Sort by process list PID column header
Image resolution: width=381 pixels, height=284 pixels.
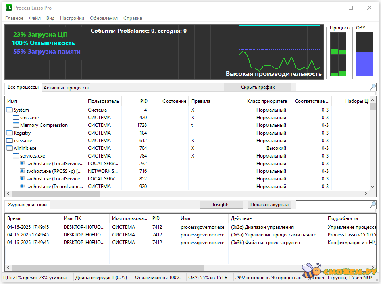[x=135, y=101]
